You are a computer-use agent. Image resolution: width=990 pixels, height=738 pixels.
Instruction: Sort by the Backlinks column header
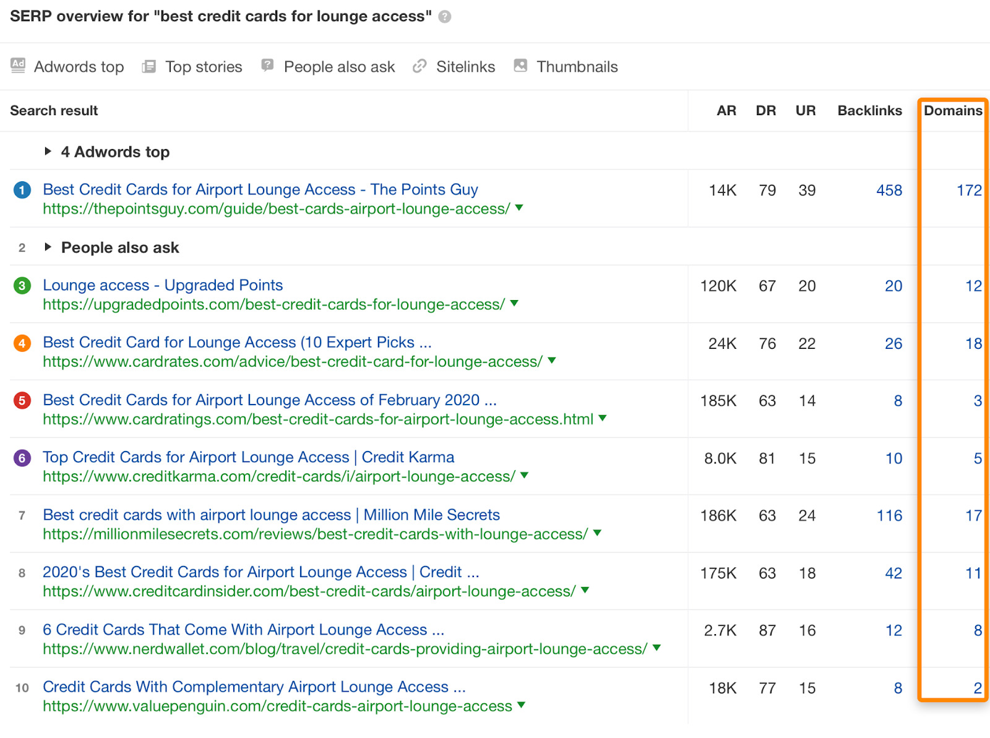(869, 111)
